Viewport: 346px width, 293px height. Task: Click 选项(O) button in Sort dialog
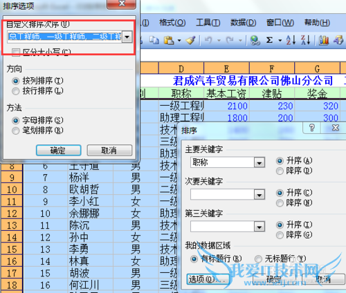coord(208,279)
